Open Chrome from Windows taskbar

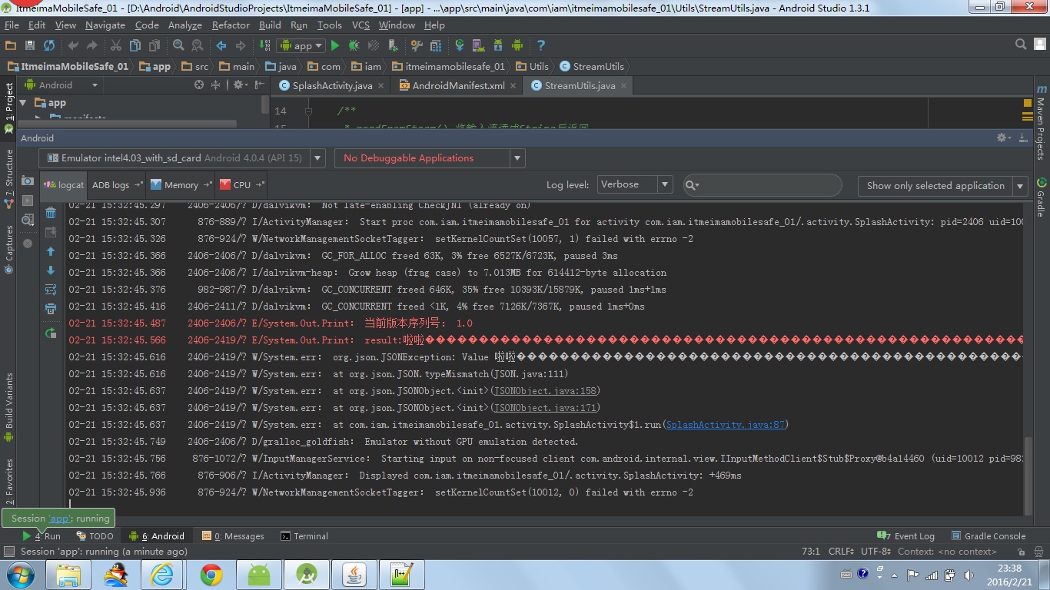tap(211, 575)
